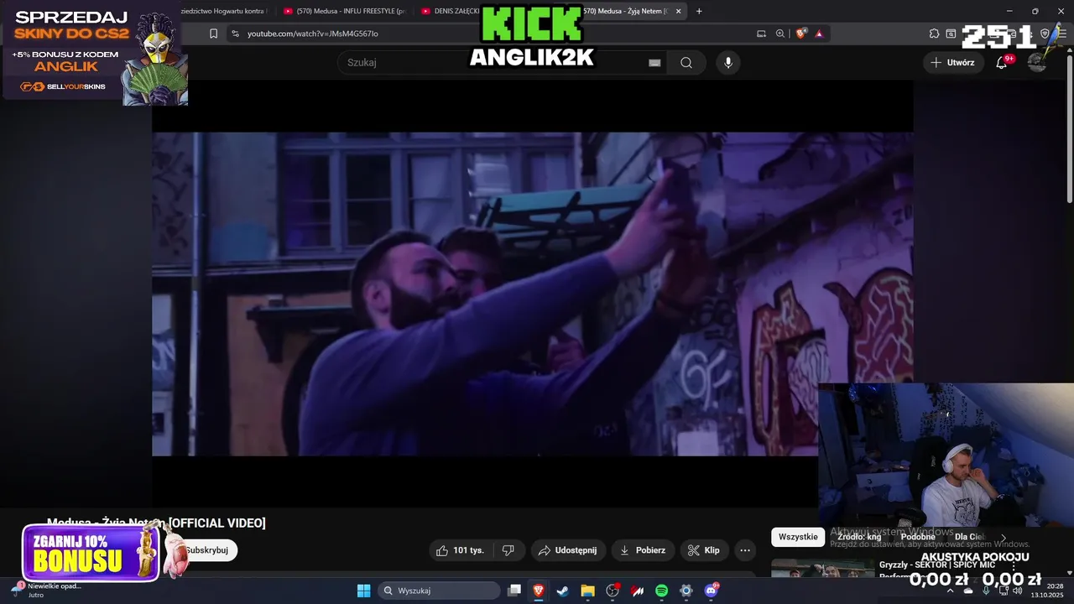
Task: Open YouTube notifications bell
Action: point(1002,63)
